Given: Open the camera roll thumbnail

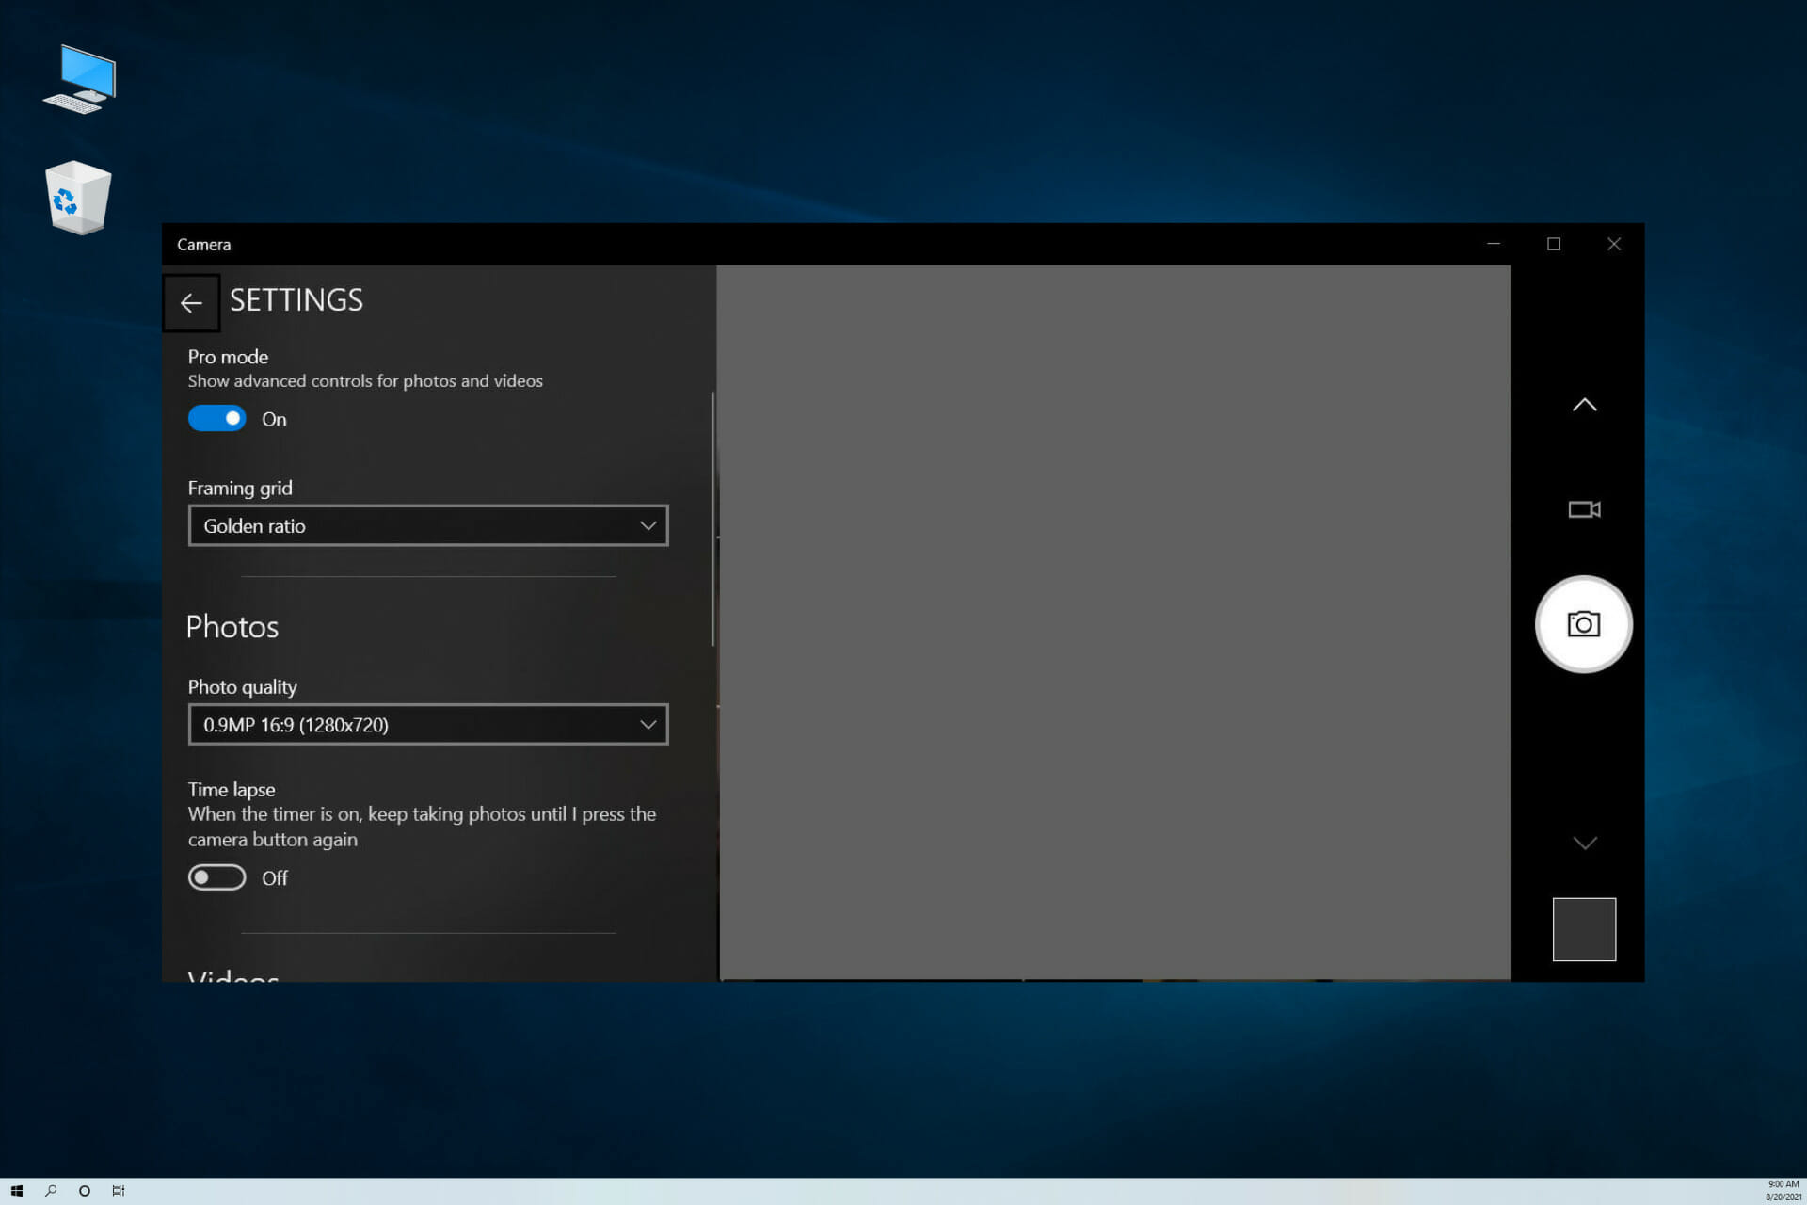Looking at the screenshot, I should tap(1584, 929).
